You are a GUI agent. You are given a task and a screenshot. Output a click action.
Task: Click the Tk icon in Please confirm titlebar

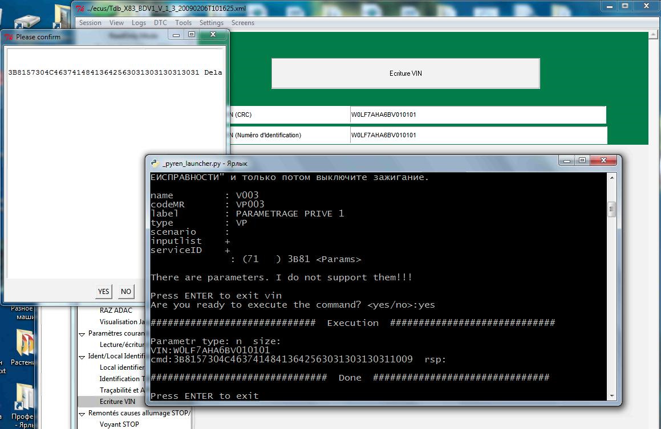coord(9,37)
